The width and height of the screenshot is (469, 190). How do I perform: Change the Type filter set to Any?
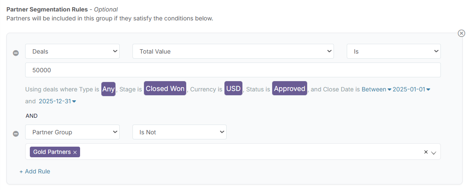[109, 89]
